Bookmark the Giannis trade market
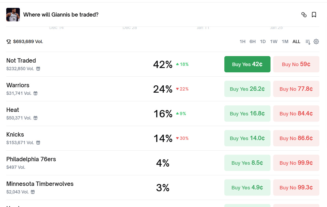This screenshot has height=207, width=327. [314, 15]
